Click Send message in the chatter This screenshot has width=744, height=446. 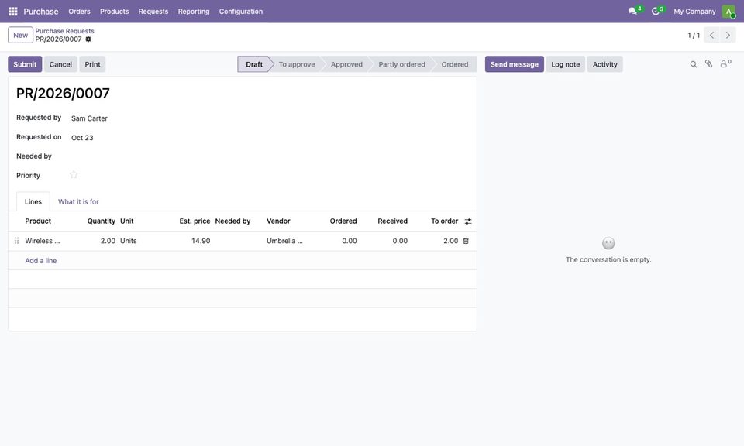[x=515, y=64]
